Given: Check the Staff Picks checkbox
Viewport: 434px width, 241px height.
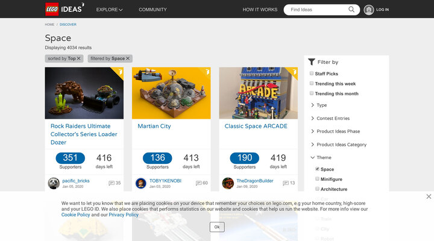Looking at the screenshot, I should (312, 74).
